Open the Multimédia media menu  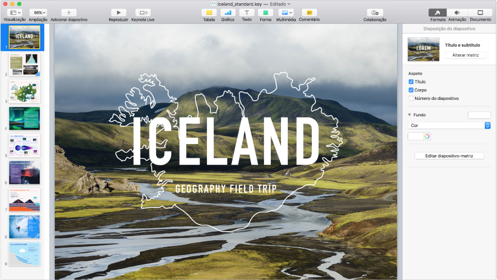[286, 13]
